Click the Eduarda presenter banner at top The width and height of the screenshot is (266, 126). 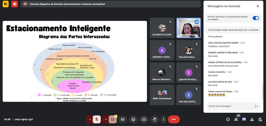110,4
